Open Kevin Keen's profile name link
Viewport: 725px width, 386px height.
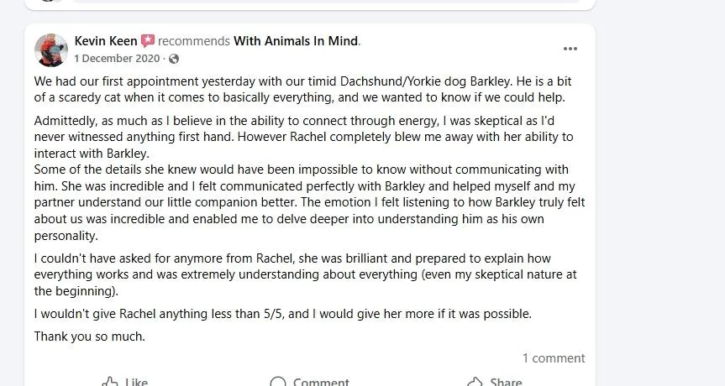[105, 40]
